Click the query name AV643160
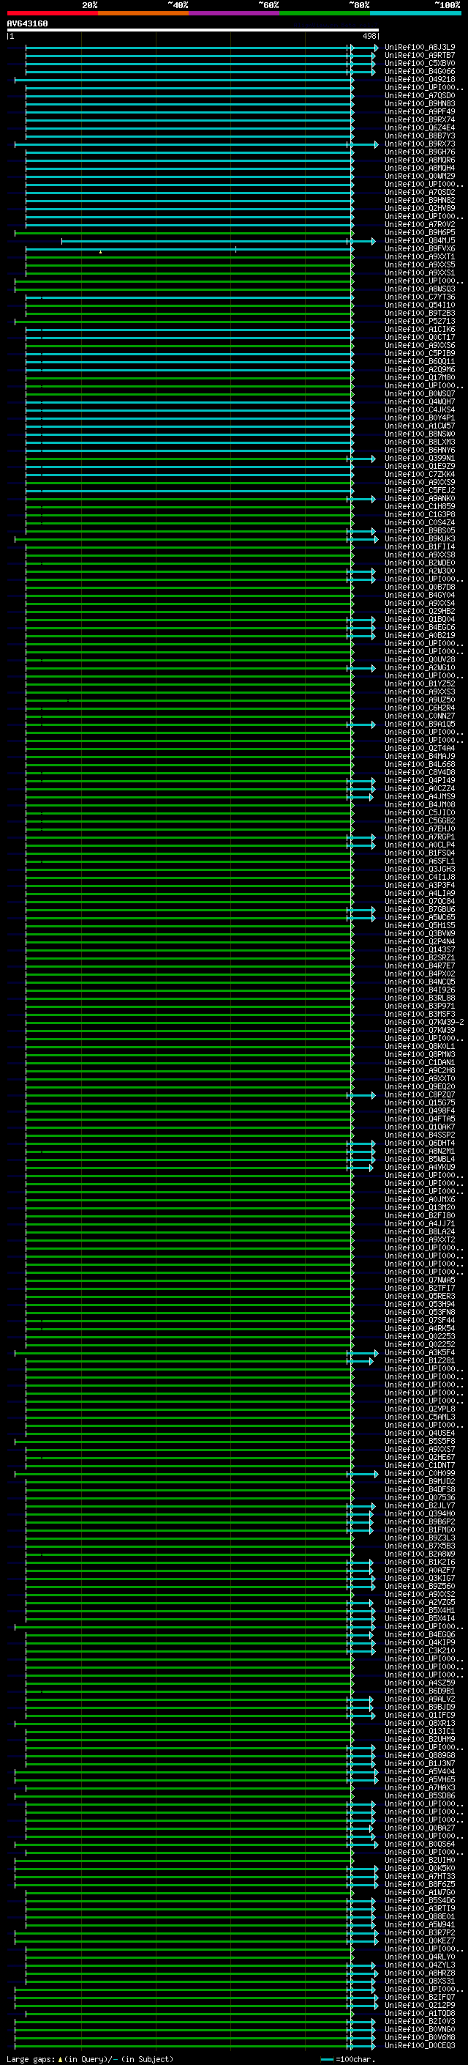The width and height of the screenshot is (468, 2065). point(27,24)
